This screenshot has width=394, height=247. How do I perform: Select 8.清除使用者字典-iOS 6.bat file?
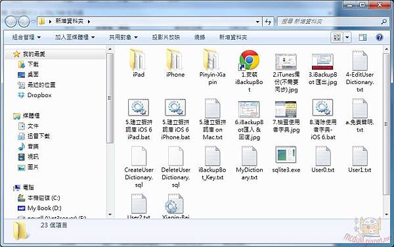tap(322, 120)
